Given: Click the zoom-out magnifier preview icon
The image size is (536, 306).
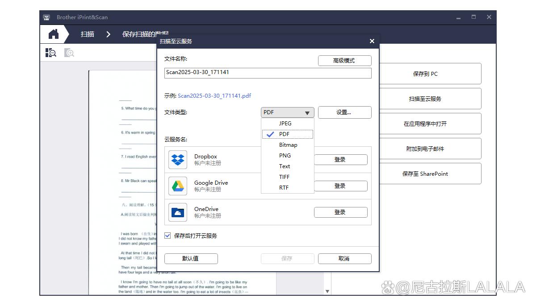Looking at the screenshot, I should [x=50, y=53].
